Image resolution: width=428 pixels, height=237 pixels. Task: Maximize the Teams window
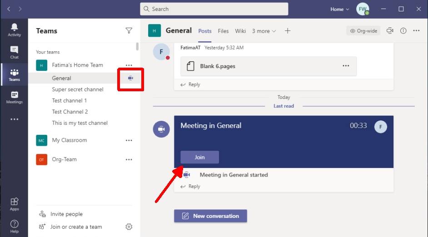(x=401, y=9)
